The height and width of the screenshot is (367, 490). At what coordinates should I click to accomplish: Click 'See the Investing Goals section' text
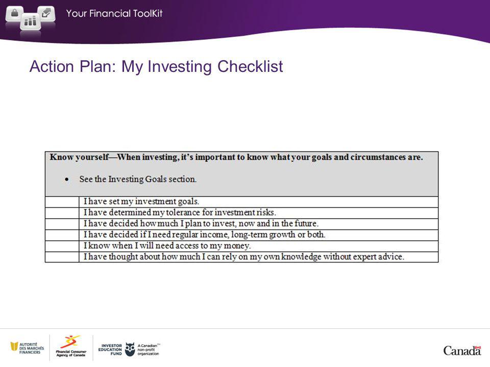(x=138, y=179)
